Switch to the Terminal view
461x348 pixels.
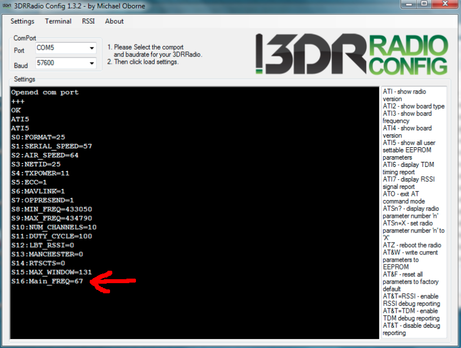point(58,21)
